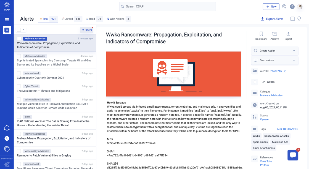Open settings gear in left sidebar
Screen dimensions: 309x169
point(7,149)
